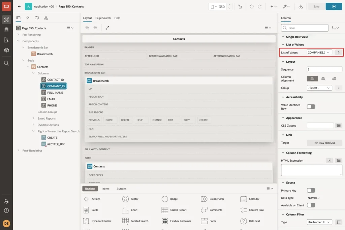Open SQL Workshop database icon in sidebar

pyautogui.click(x=6, y=30)
